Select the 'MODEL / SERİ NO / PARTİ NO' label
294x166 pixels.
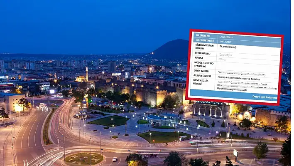(x=203, y=64)
